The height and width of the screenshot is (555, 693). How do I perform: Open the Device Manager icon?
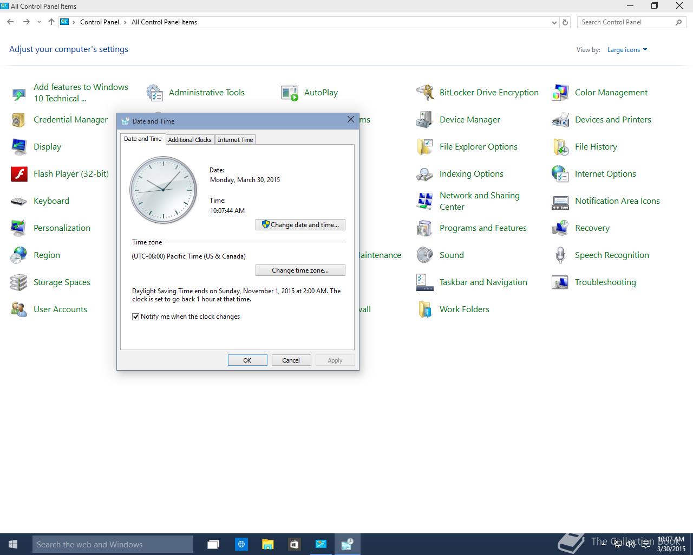(424, 120)
